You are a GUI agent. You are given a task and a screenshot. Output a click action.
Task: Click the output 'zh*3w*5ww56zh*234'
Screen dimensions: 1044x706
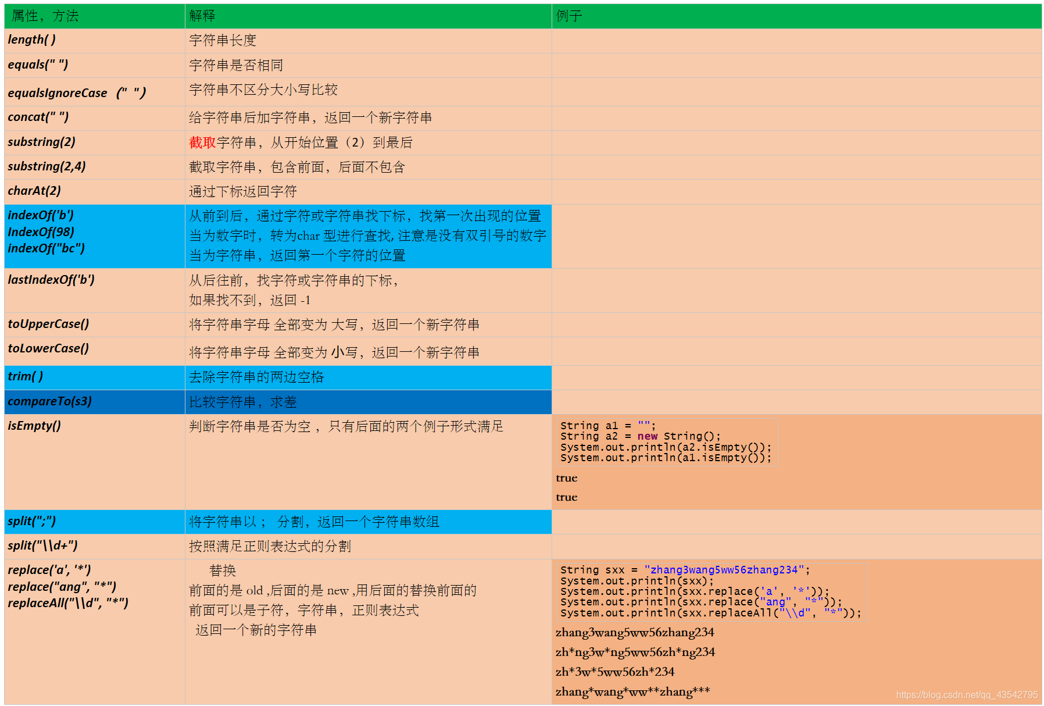[x=615, y=672]
